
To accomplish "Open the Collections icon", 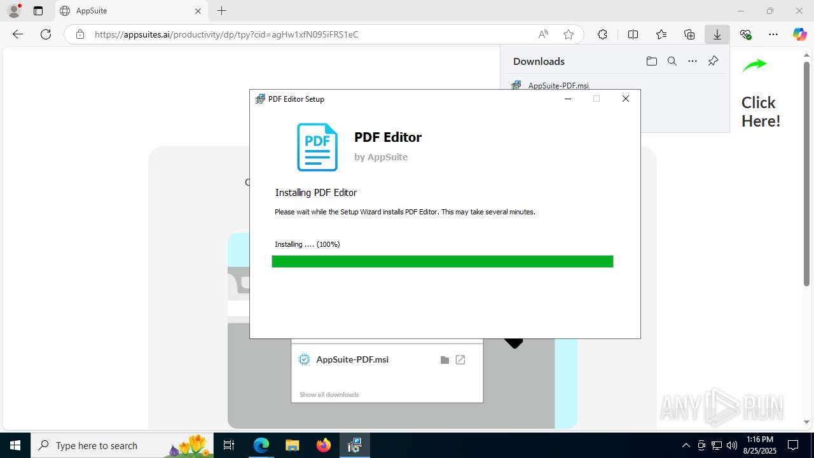I will pyautogui.click(x=689, y=34).
